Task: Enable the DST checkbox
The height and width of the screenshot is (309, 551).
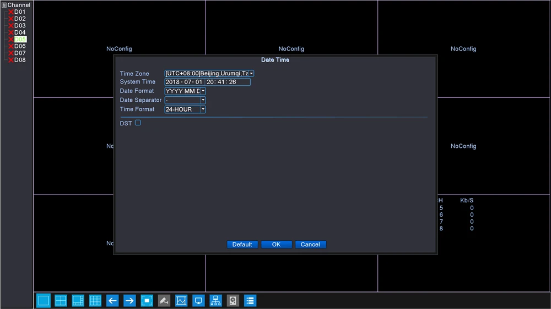Action: point(138,123)
